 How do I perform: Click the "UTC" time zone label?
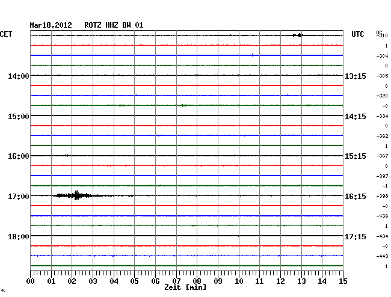tap(357, 34)
